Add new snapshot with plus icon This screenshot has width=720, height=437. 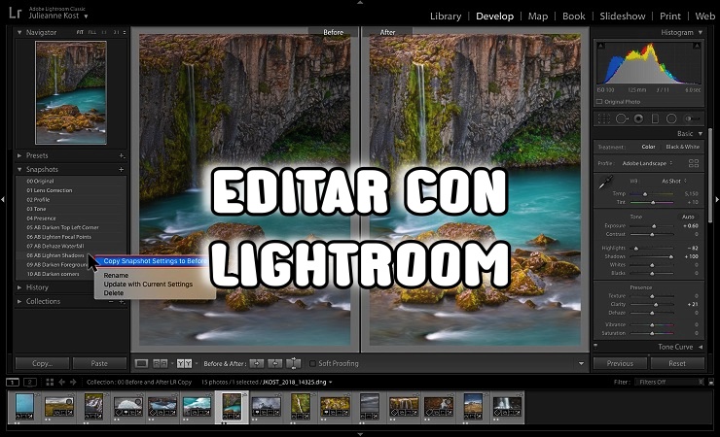(x=122, y=170)
